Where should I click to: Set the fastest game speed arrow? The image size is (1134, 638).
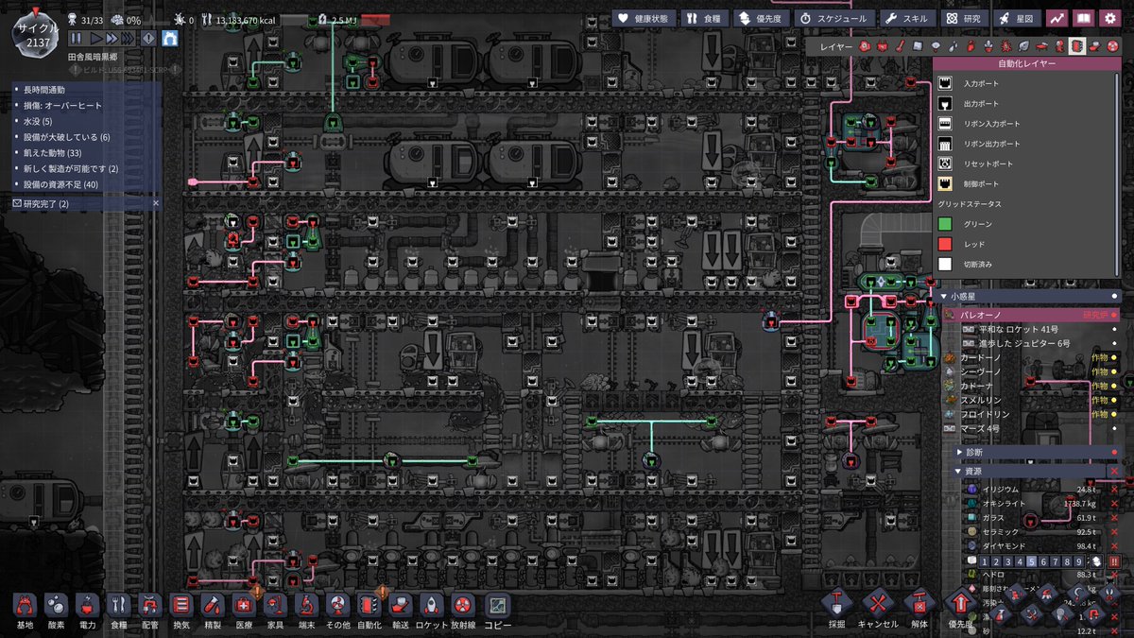pos(129,39)
